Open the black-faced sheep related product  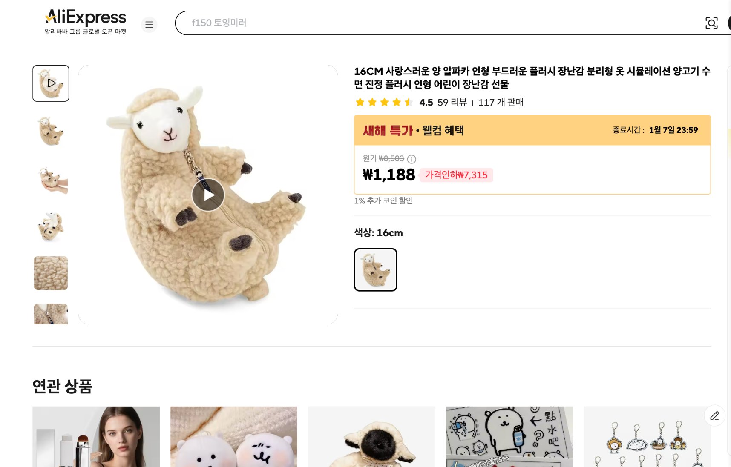[371, 436]
